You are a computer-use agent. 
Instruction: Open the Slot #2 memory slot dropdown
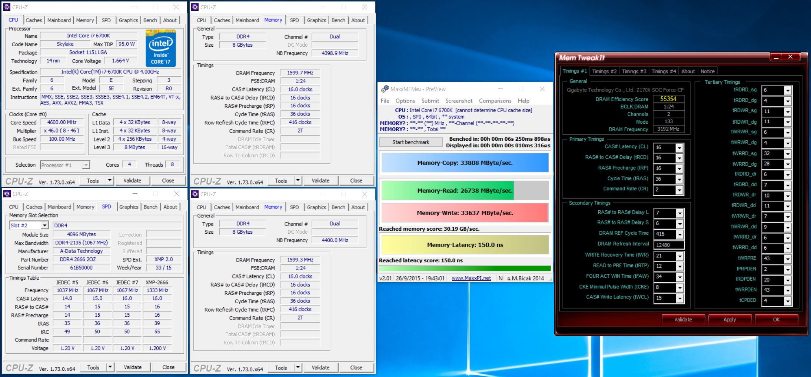[44, 225]
